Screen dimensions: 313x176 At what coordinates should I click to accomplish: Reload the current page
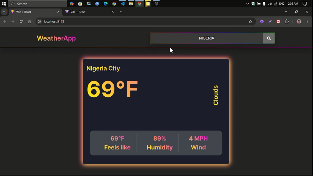21,21
